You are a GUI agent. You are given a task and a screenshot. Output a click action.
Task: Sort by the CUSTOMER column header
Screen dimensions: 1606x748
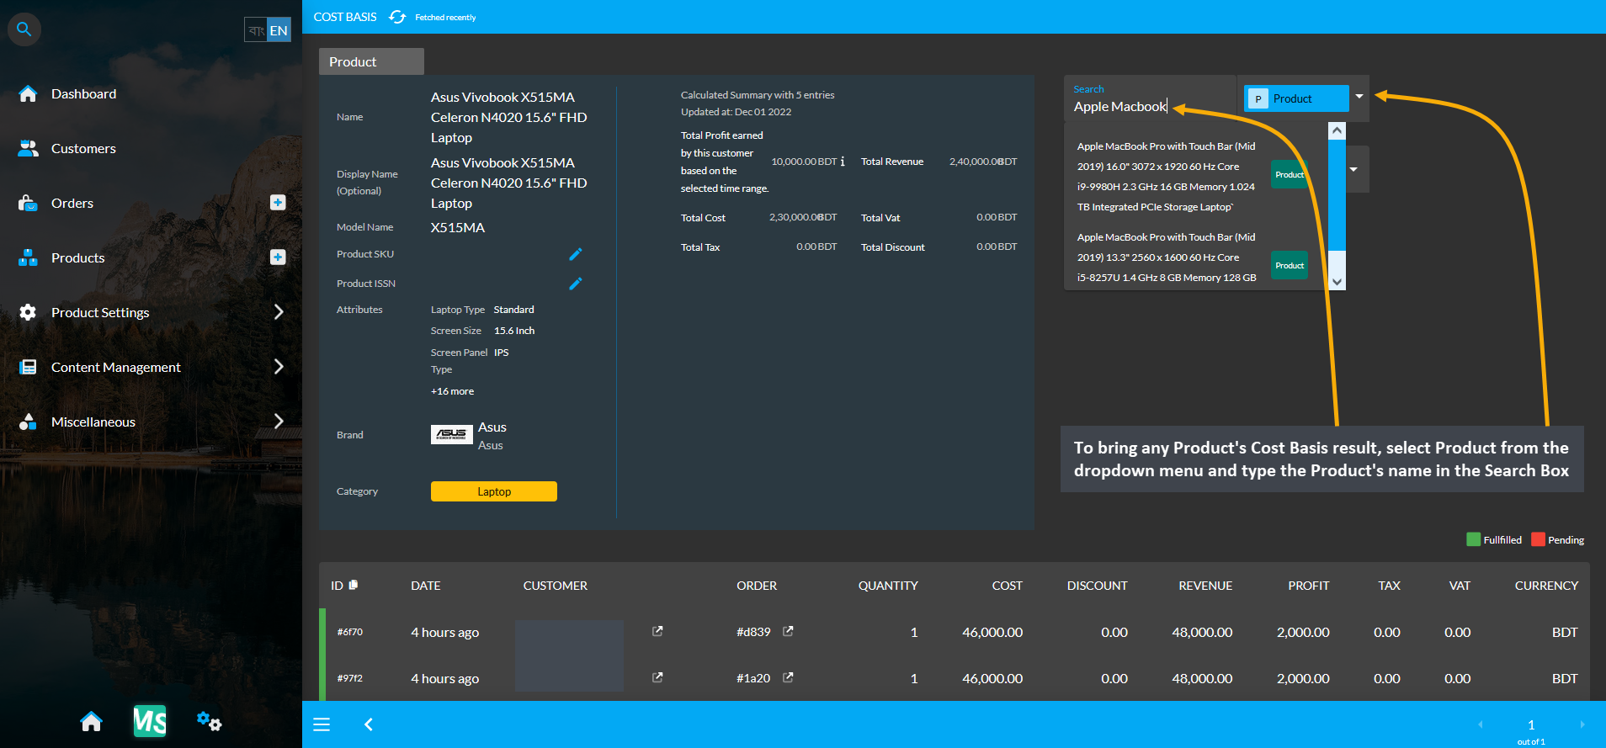pyautogui.click(x=555, y=586)
